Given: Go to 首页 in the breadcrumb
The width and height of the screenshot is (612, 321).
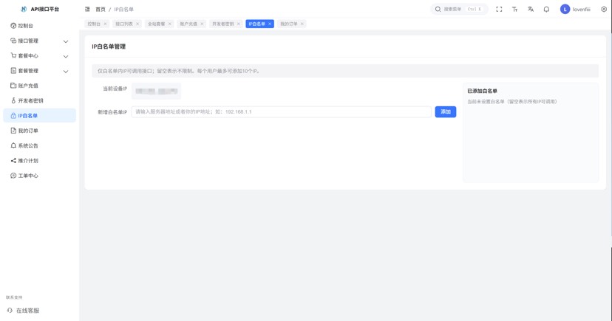Looking at the screenshot, I should [x=101, y=10].
